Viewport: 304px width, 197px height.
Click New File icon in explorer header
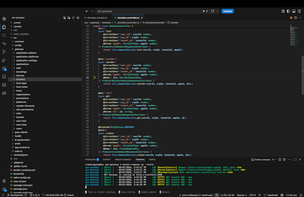64,18
